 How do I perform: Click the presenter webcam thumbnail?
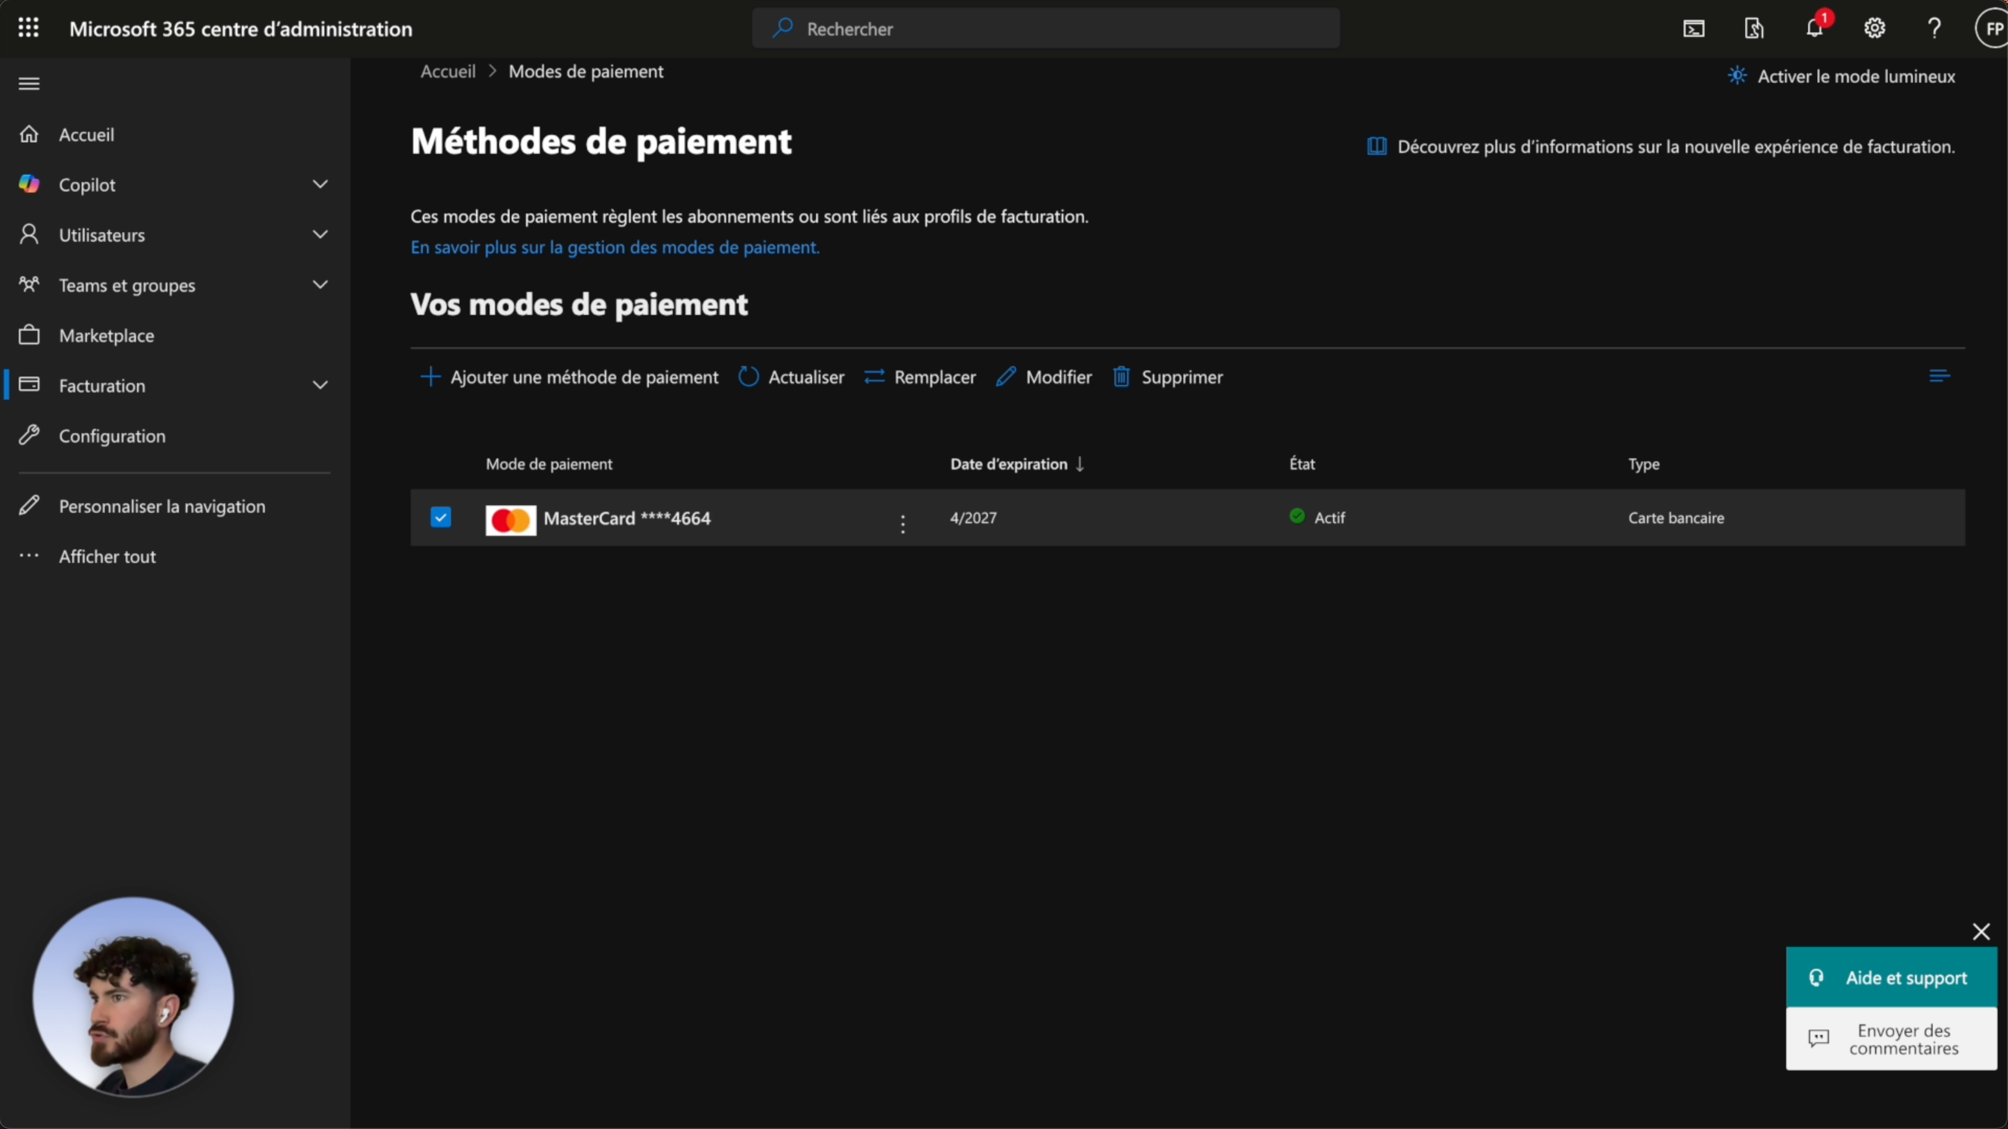(x=133, y=997)
